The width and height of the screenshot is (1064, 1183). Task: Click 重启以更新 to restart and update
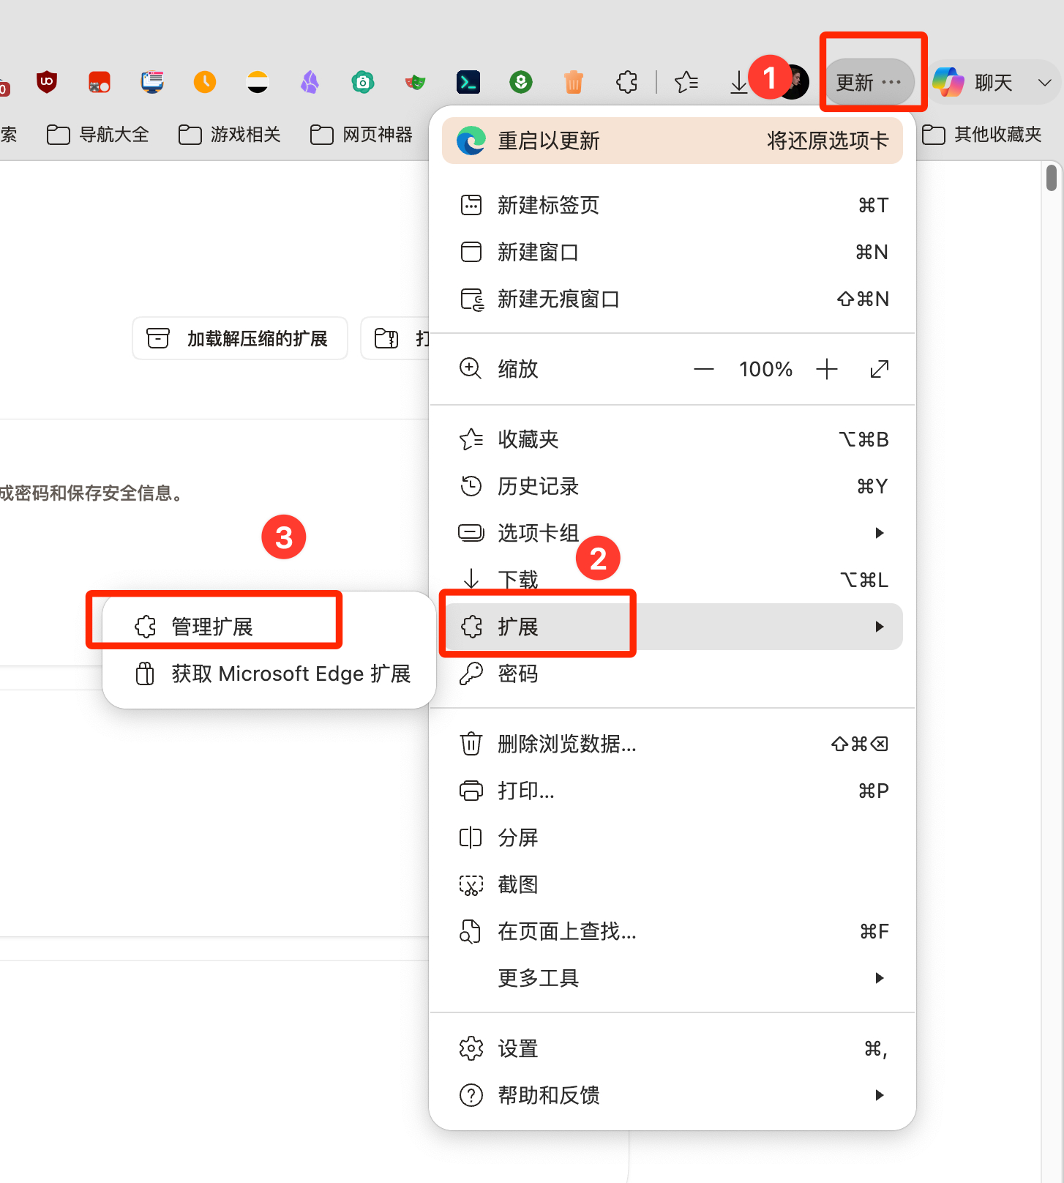673,141
